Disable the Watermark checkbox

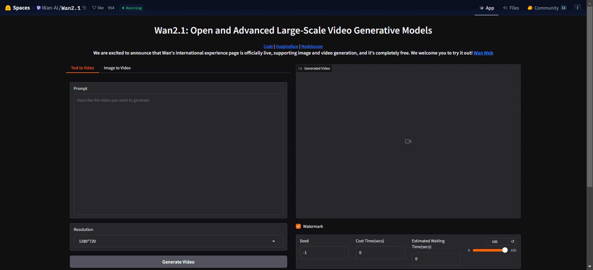pos(298,226)
